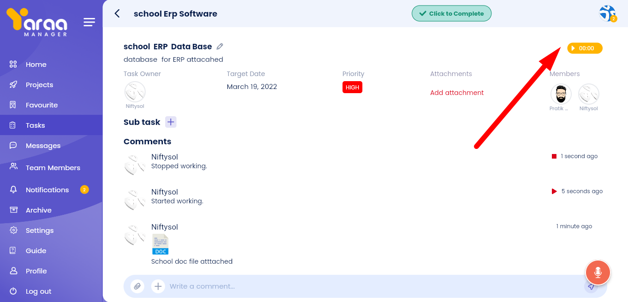The height and width of the screenshot is (302, 628).
Task: Click the Write a comment input field
Action: click(369, 286)
